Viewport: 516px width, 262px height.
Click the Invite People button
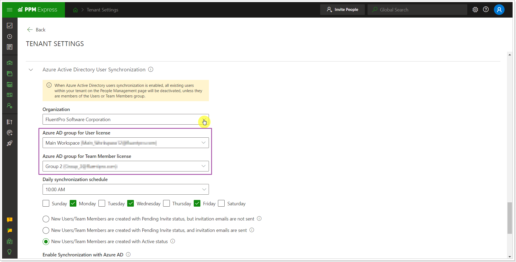[x=342, y=10]
